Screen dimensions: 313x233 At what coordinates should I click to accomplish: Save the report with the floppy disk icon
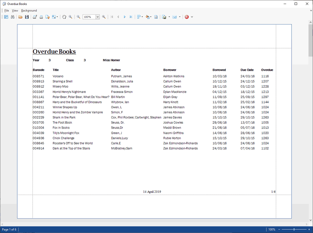[27, 17]
